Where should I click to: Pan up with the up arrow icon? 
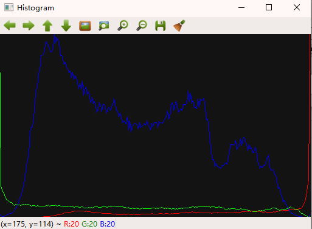(47, 26)
